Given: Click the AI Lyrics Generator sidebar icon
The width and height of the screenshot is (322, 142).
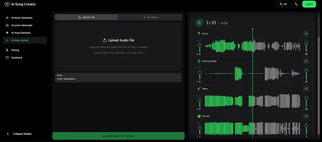Looking at the screenshot, I should (x=7, y=25).
